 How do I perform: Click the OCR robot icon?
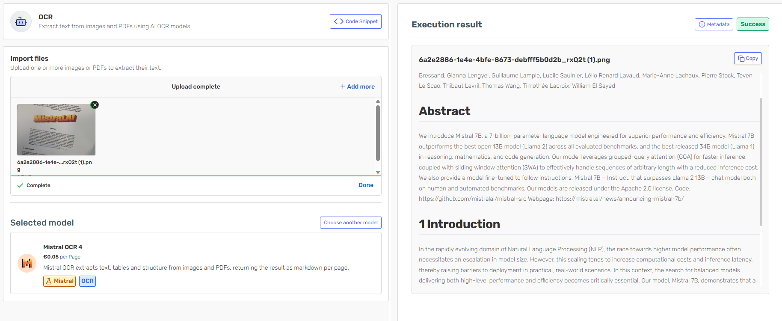click(x=21, y=21)
